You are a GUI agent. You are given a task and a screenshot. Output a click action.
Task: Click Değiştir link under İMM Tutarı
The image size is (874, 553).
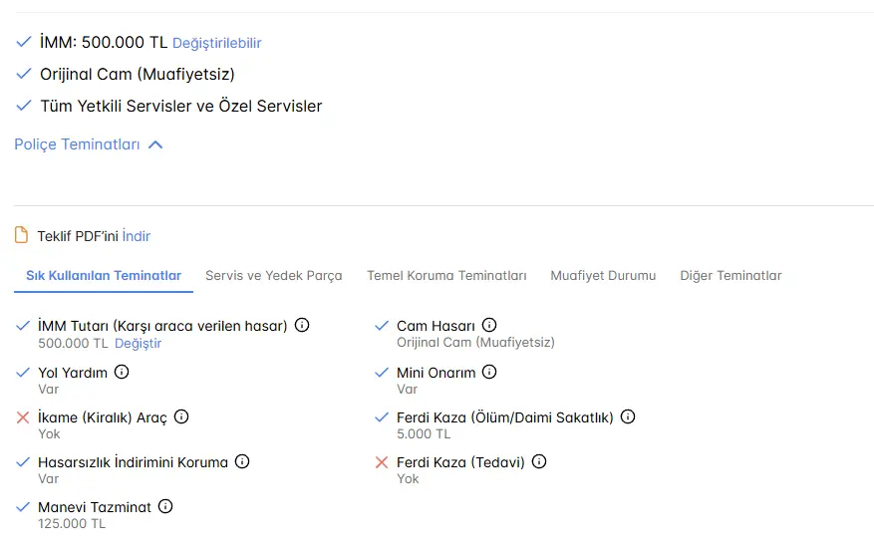pos(138,344)
